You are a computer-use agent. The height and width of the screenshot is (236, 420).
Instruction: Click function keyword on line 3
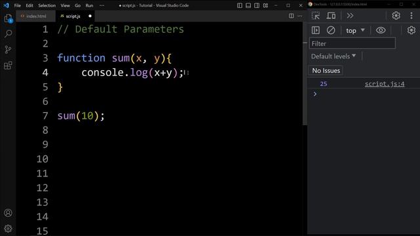81,58
